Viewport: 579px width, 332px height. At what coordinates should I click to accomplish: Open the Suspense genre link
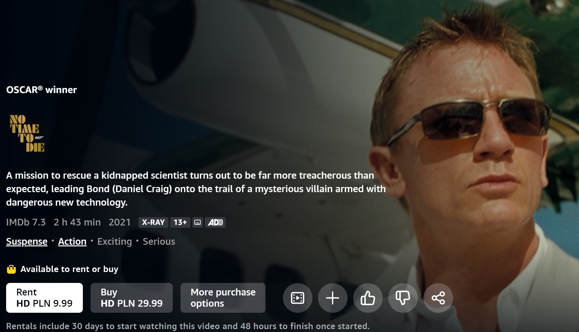click(x=27, y=242)
